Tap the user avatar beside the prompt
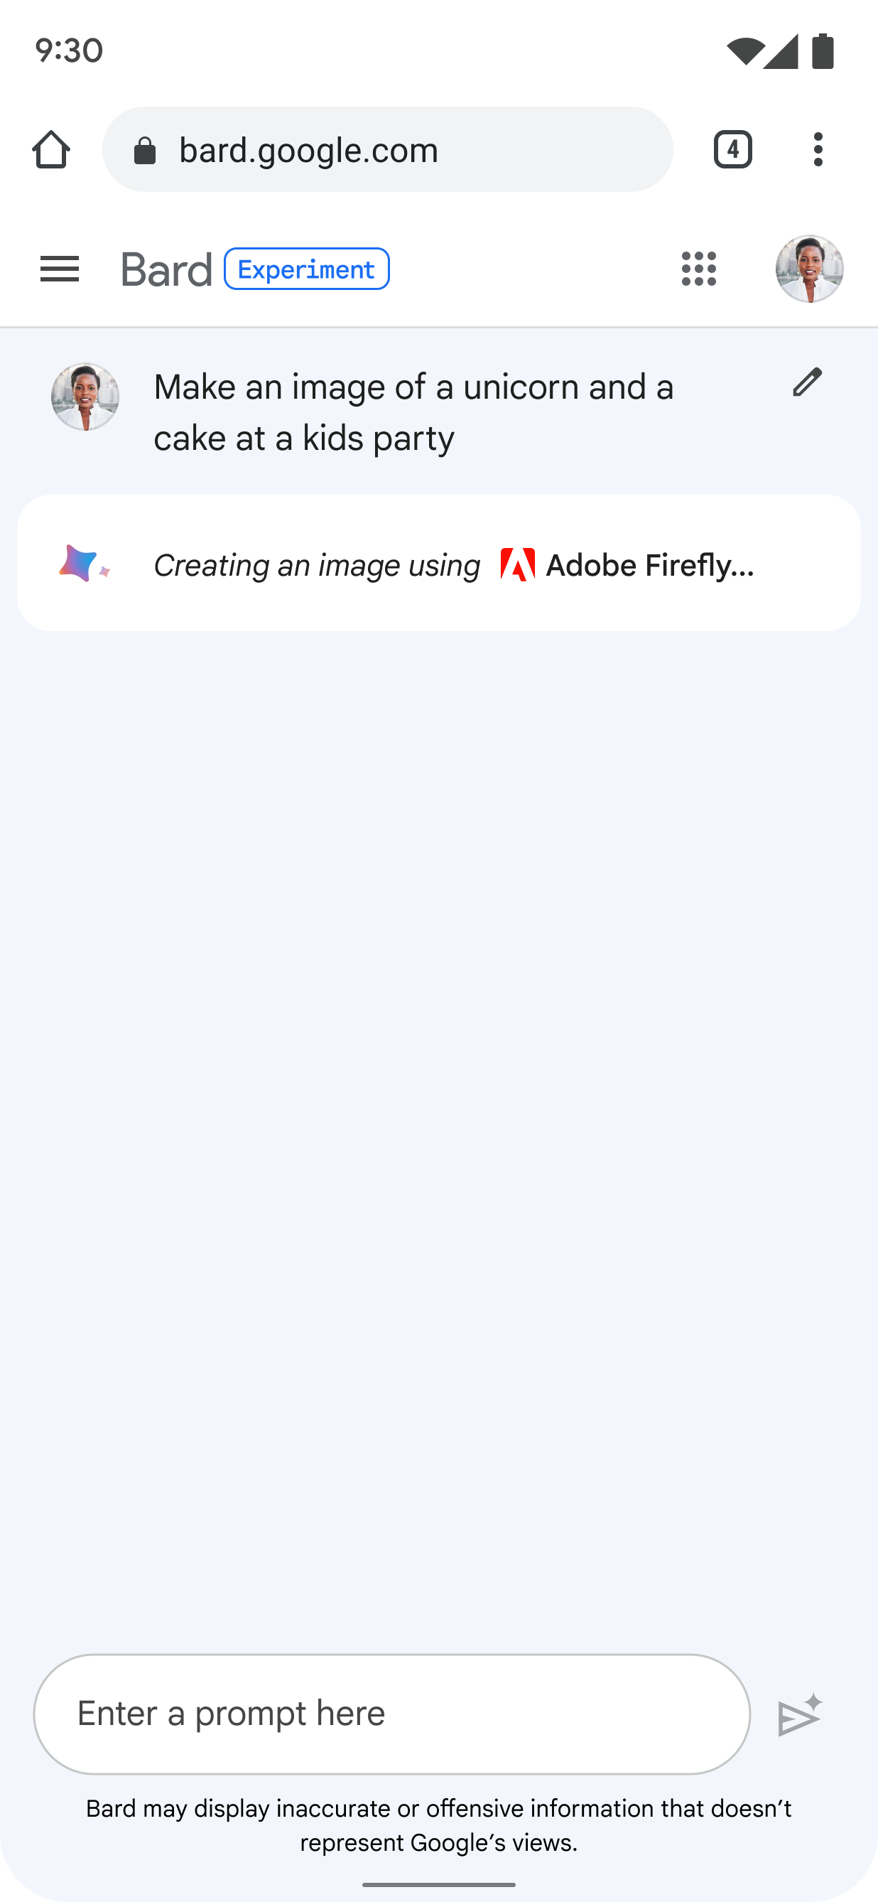The width and height of the screenshot is (878, 1902). (x=85, y=397)
